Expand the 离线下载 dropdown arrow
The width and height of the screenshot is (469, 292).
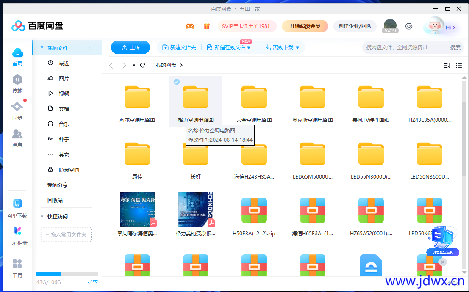pos(297,47)
